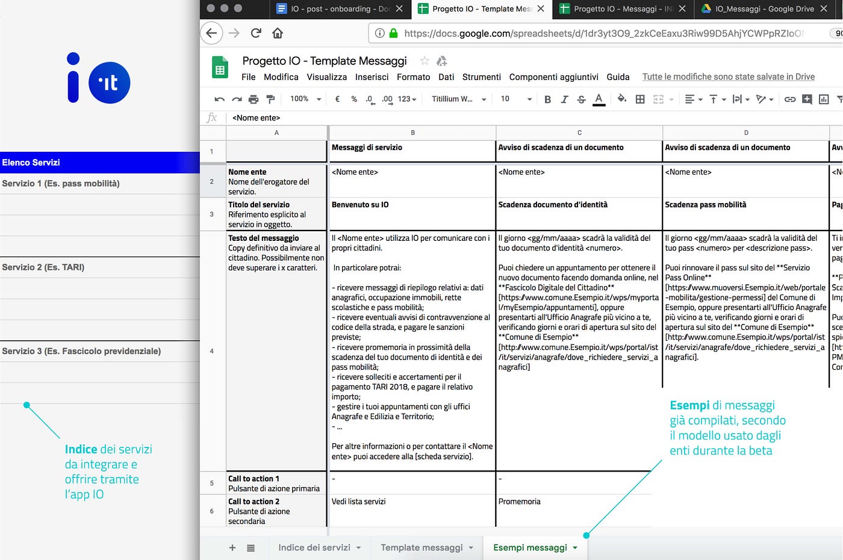Click the Merge cells icon
The height and width of the screenshot is (560, 843).
(658, 99)
